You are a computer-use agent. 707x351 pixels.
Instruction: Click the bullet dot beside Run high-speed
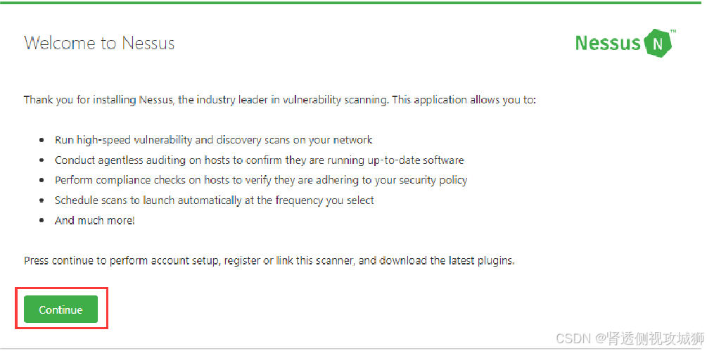(x=42, y=141)
